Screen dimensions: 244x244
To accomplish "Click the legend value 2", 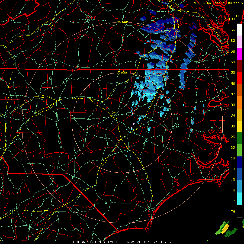I will click(x=234, y=201).
